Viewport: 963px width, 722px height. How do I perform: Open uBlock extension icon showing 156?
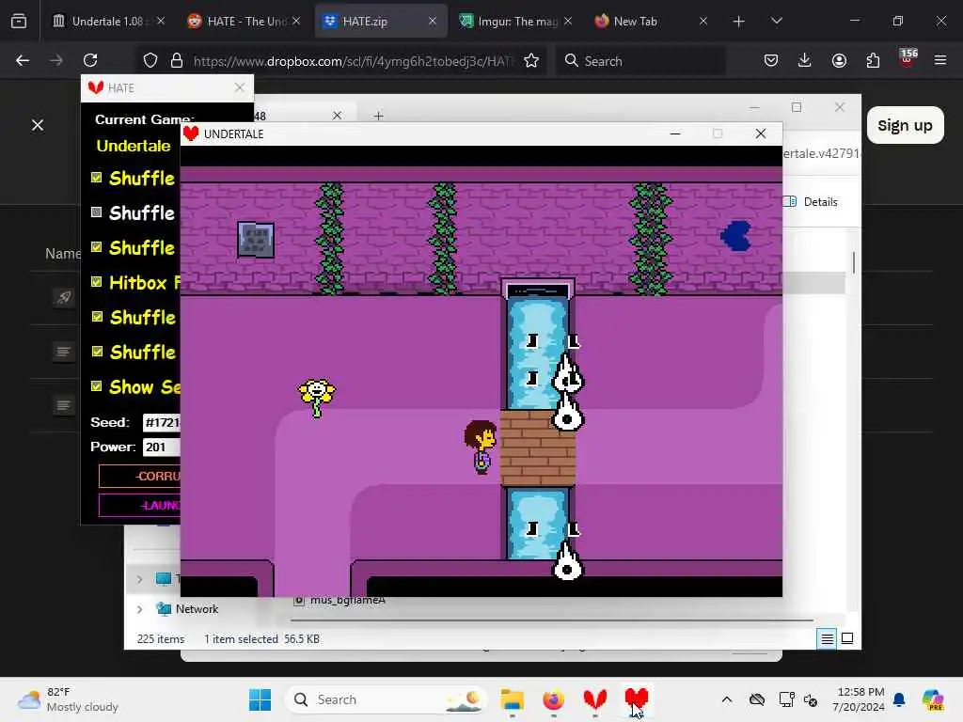[x=908, y=59]
